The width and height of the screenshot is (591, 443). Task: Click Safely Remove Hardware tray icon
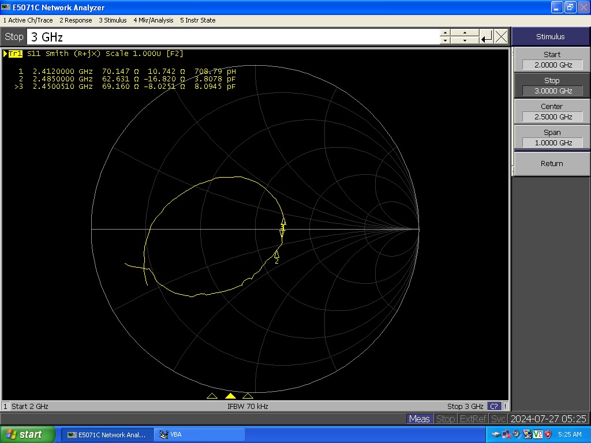(x=496, y=435)
